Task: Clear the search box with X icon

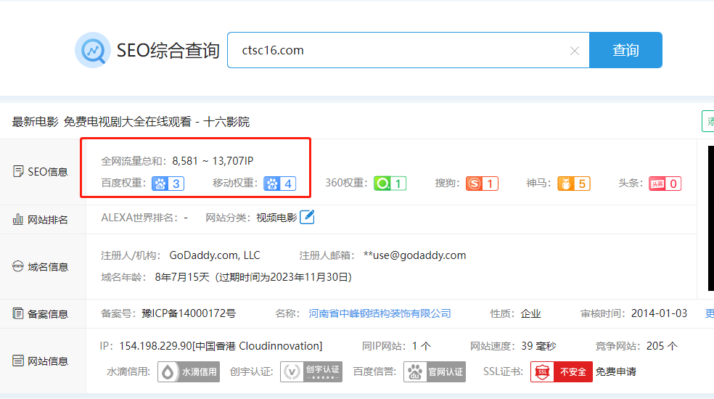Action: pos(574,51)
